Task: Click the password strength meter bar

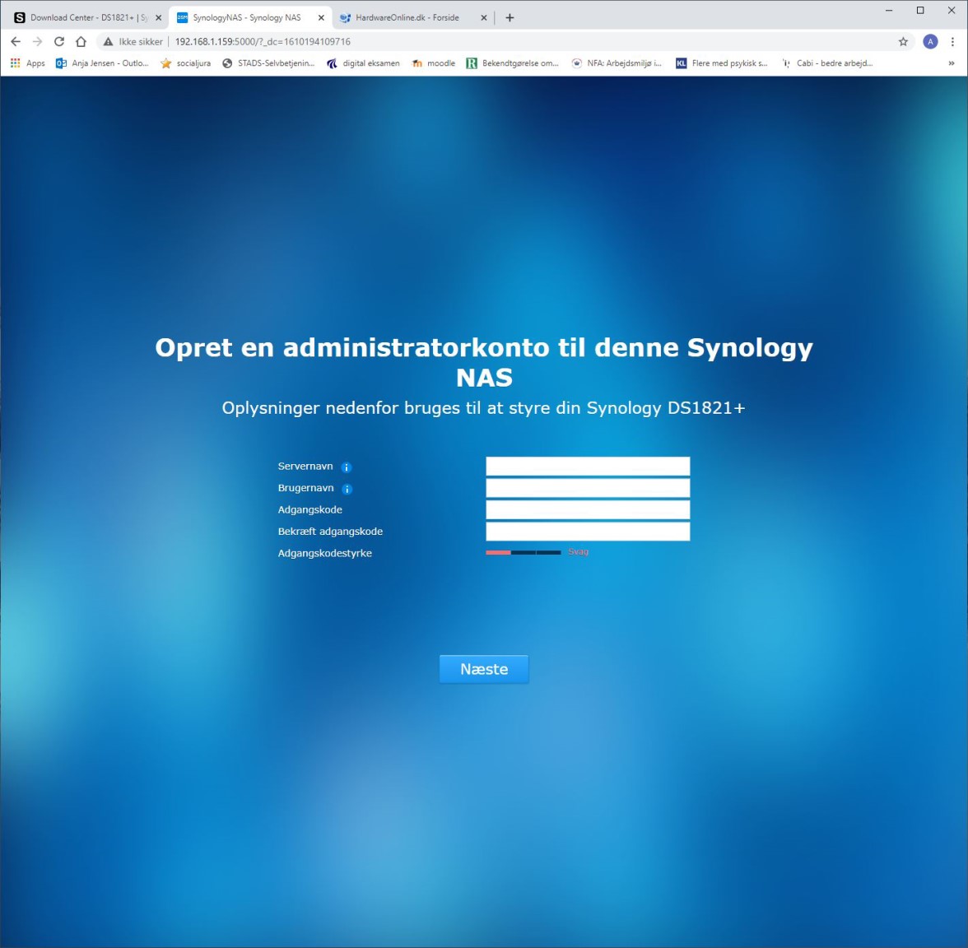Action: (x=524, y=552)
